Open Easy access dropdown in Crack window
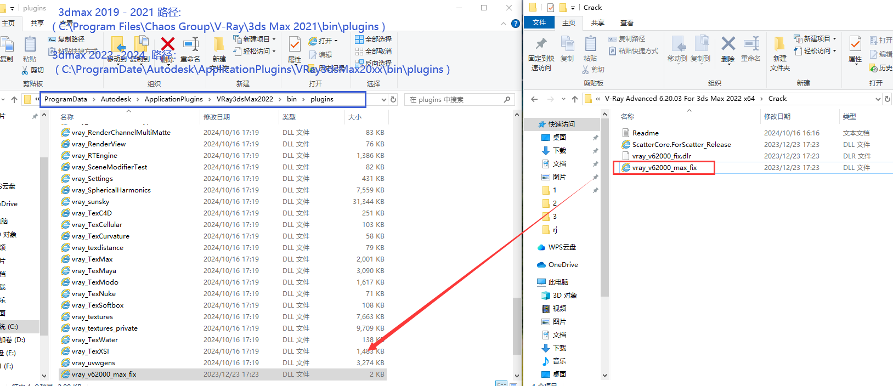 click(815, 51)
